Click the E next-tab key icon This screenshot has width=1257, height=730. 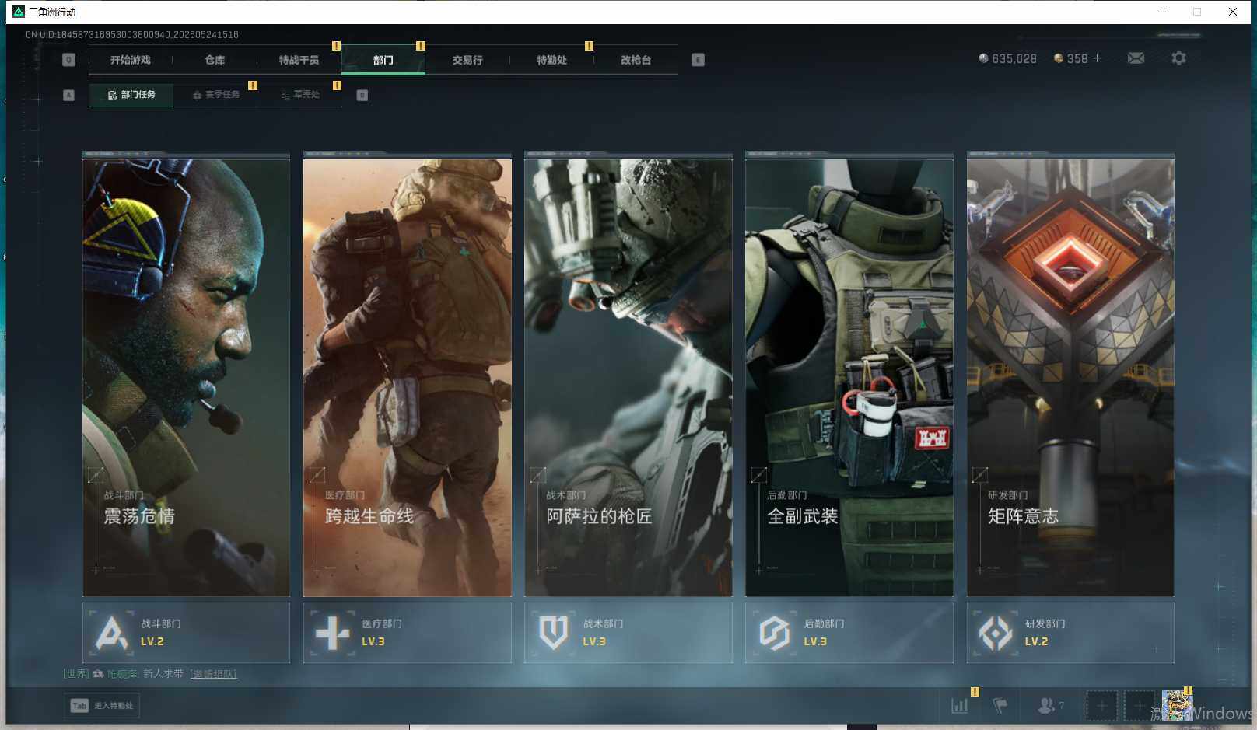tap(698, 60)
